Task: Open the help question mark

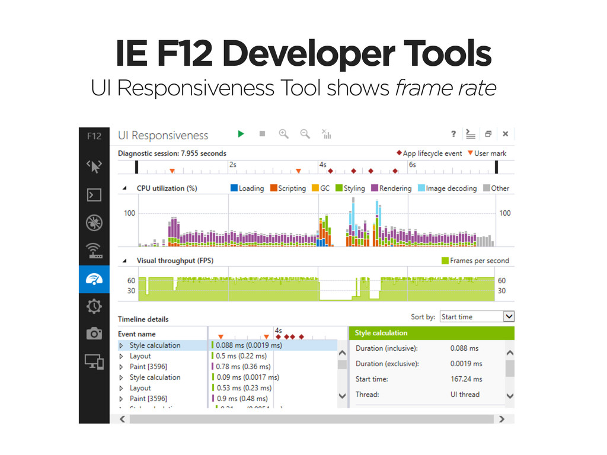Action: 453,134
